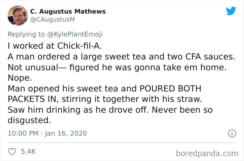Screen dimensions: 244x161
Task: Click the word "disgusted." at tweet end
Action: (29, 120)
